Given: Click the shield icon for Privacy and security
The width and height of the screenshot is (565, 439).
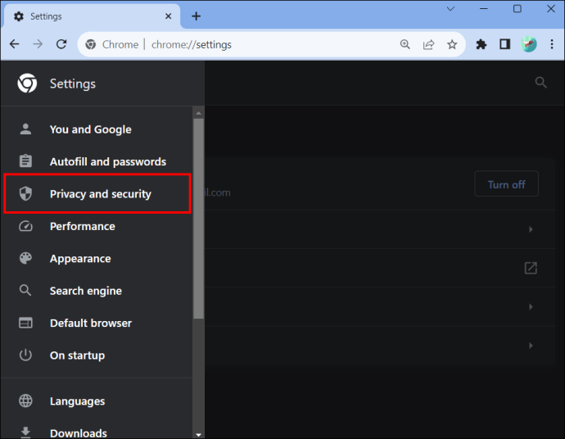Looking at the screenshot, I should [25, 193].
